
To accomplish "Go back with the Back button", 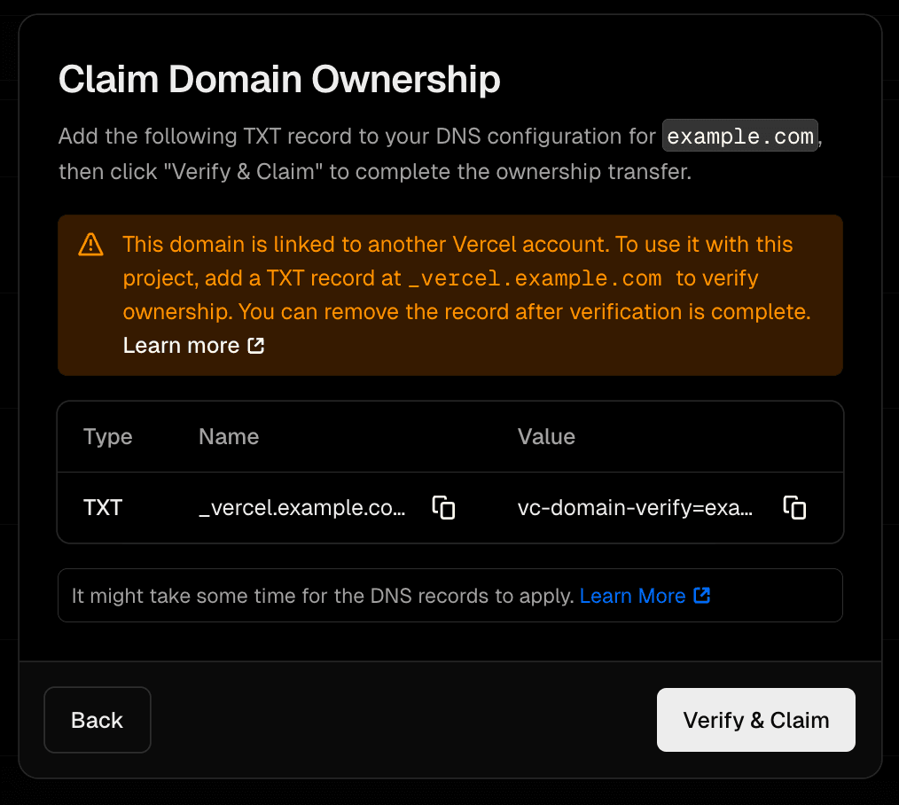I will click(98, 720).
